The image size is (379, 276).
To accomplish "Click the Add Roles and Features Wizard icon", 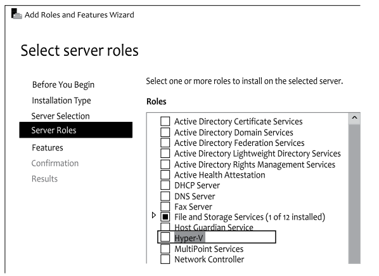I will click(x=16, y=14).
